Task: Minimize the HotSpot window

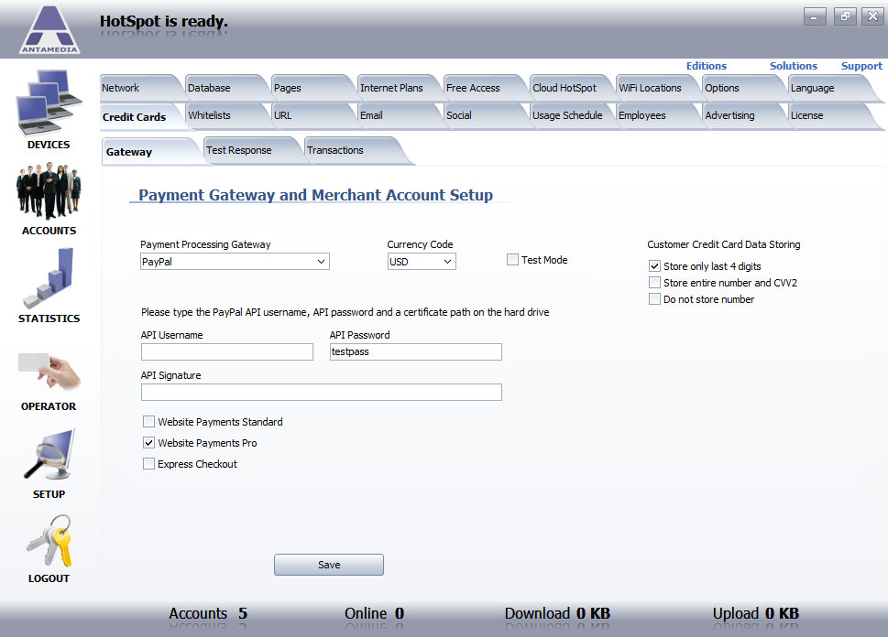Action: (x=815, y=17)
